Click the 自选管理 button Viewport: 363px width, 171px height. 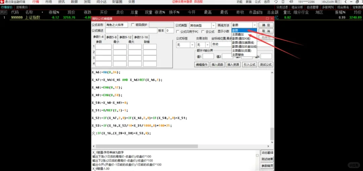pyautogui.click(x=313, y=7)
